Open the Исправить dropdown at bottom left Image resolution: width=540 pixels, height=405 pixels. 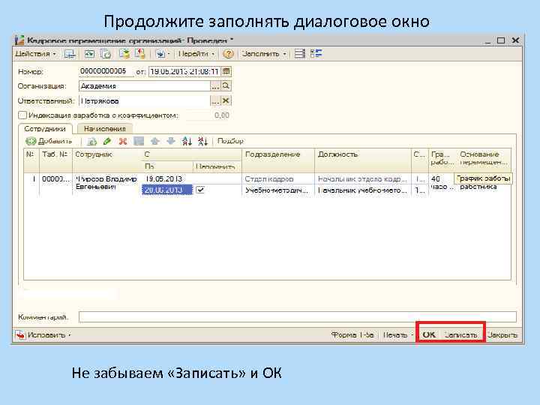(x=43, y=334)
